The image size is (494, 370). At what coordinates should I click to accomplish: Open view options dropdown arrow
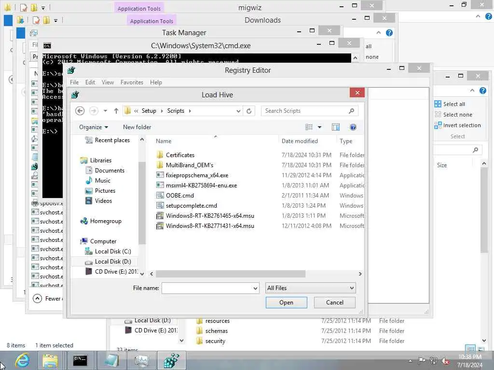(x=319, y=127)
